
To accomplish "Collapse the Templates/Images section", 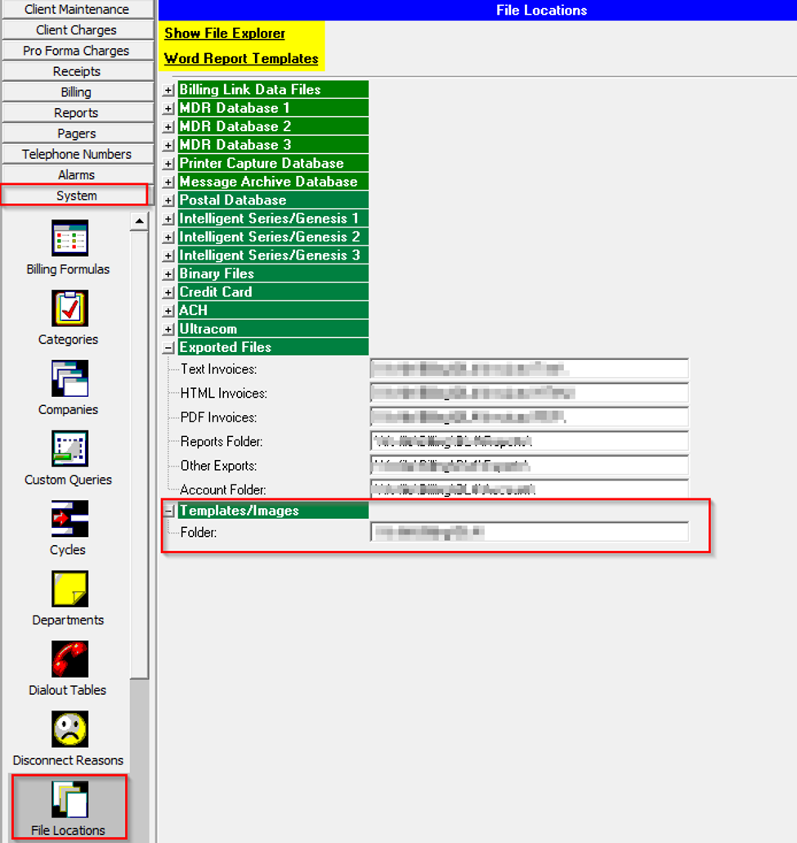I will point(168,511).
